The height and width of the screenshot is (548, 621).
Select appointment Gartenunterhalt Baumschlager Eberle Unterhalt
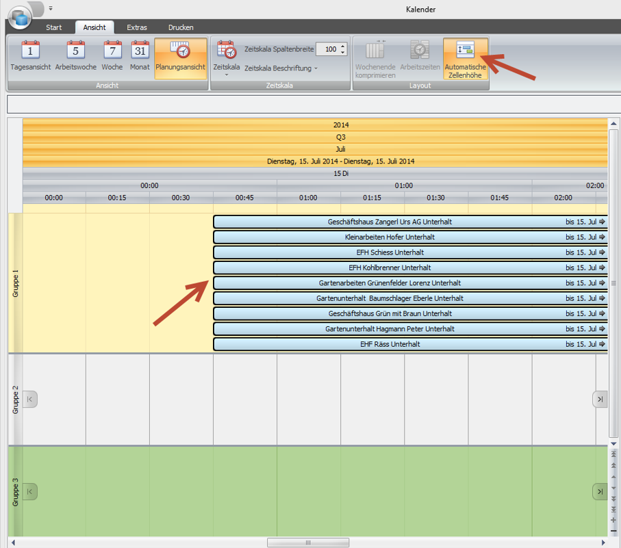(x=410, y=298)
